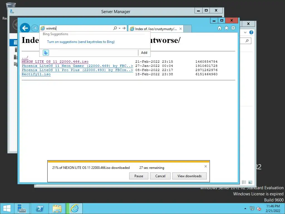Click the greyed Forward arrow button
The image size is (285, 214).
pyautogui.click(x=34, y=28)
